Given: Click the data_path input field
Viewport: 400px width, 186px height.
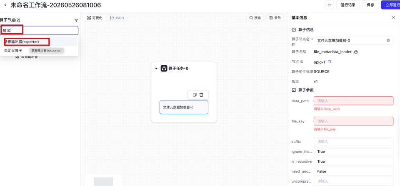Looking at the screenshot, I should click(x=354, y=100).
